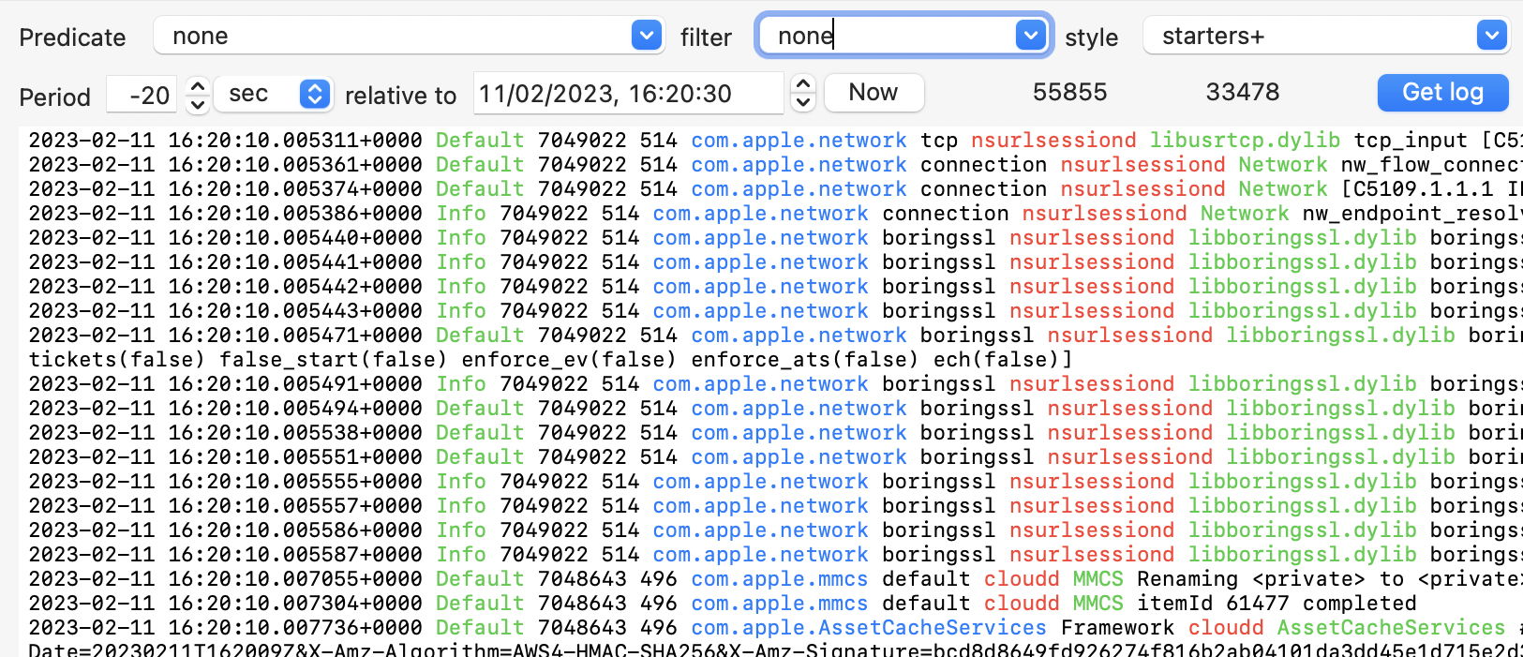1523x657 pixels.
Task: Click the relative to date field
Action: tap(626, 94)
